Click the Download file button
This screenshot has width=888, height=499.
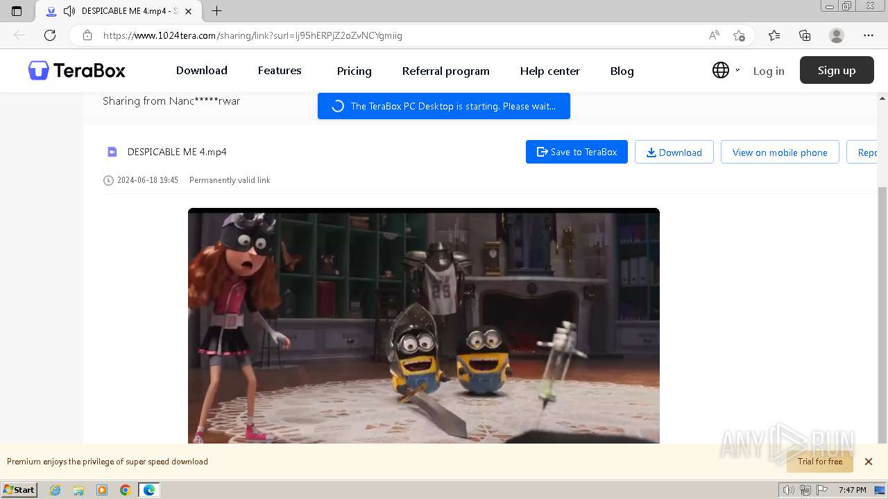pos(674,152)
